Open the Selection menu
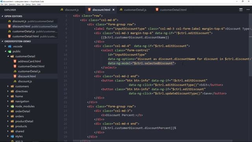Image resolution: width=252 pixels, height=142 pixels. 12,4
